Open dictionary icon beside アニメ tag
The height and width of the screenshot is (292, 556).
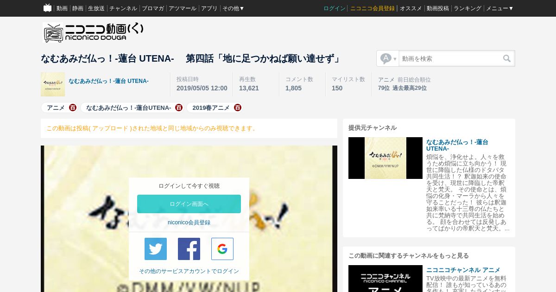(73, 108)
